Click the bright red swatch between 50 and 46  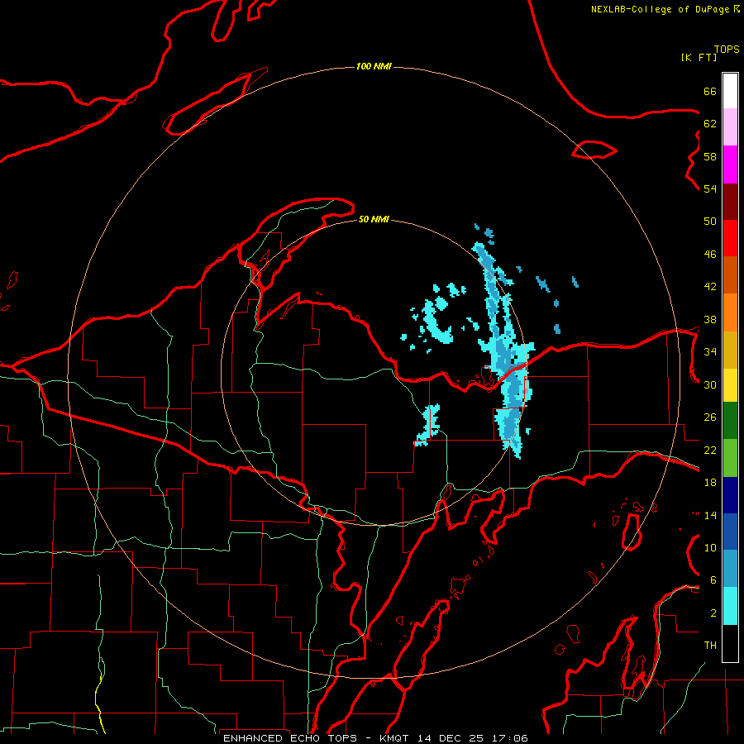pyautogui.click(x=730, y=238)
